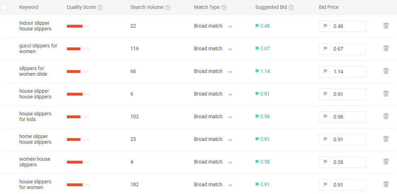This screenshot has width=397, height=194.
Task: Remove slippers for women slide row
Action: click(386, 71)
